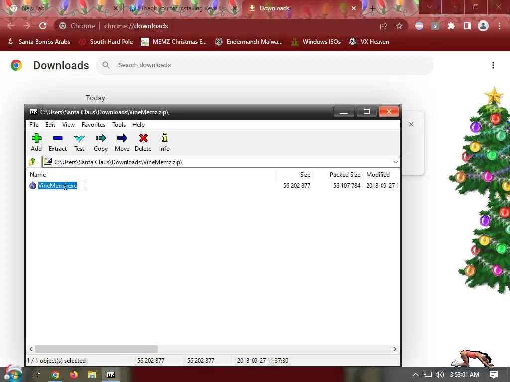Click the Copy toolbar icon

pos(101,142)
